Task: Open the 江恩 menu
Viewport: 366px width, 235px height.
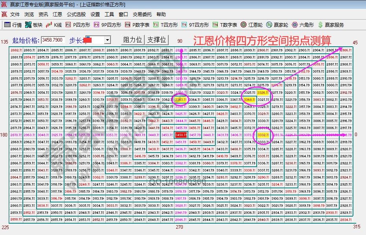Action: (57, 15)
